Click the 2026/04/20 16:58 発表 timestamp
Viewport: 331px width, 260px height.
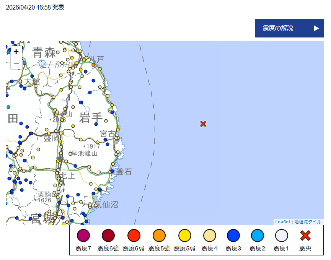[34, 7]
